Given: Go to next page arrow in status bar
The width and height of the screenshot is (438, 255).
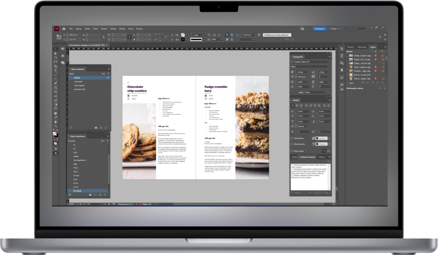Looking at the screenshot, I should pos(105,204).
